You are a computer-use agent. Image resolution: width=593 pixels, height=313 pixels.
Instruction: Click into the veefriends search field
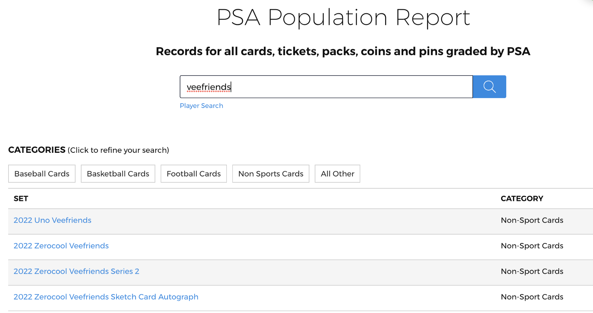(x=326, y=87)
